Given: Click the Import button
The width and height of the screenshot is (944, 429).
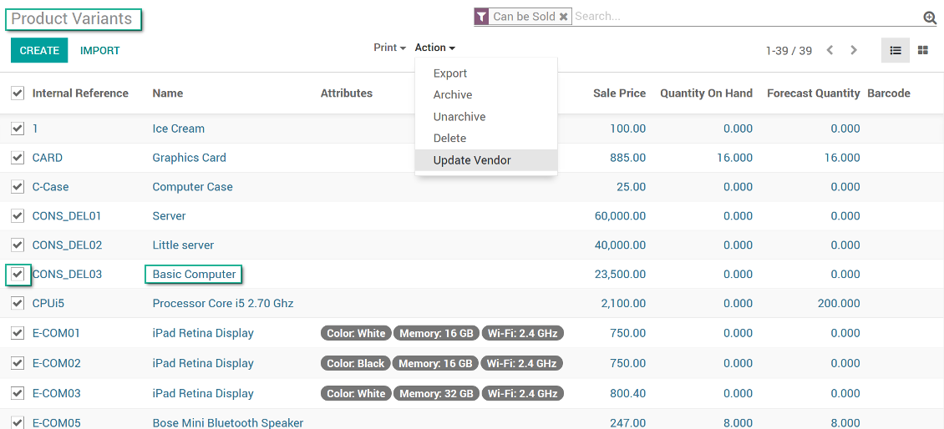Looking at the screenshot, I should pos(100,51).
